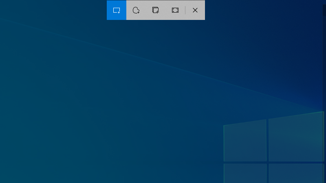Choose the Window Snip mode

(156, 10)
